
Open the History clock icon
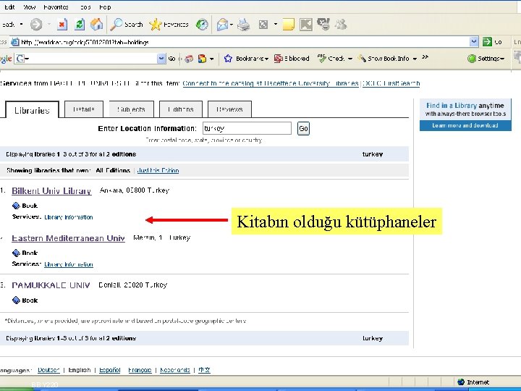pyautogui.click(x=202, y=25)
